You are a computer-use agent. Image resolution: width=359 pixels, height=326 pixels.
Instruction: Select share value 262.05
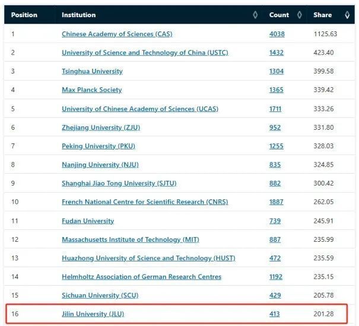(323, 202)
